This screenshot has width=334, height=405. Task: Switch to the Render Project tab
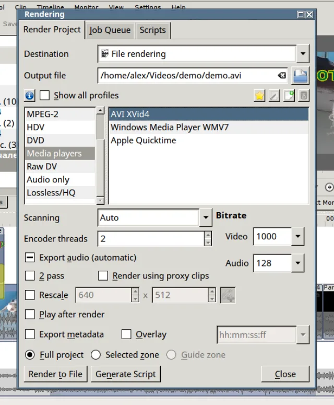52,30
